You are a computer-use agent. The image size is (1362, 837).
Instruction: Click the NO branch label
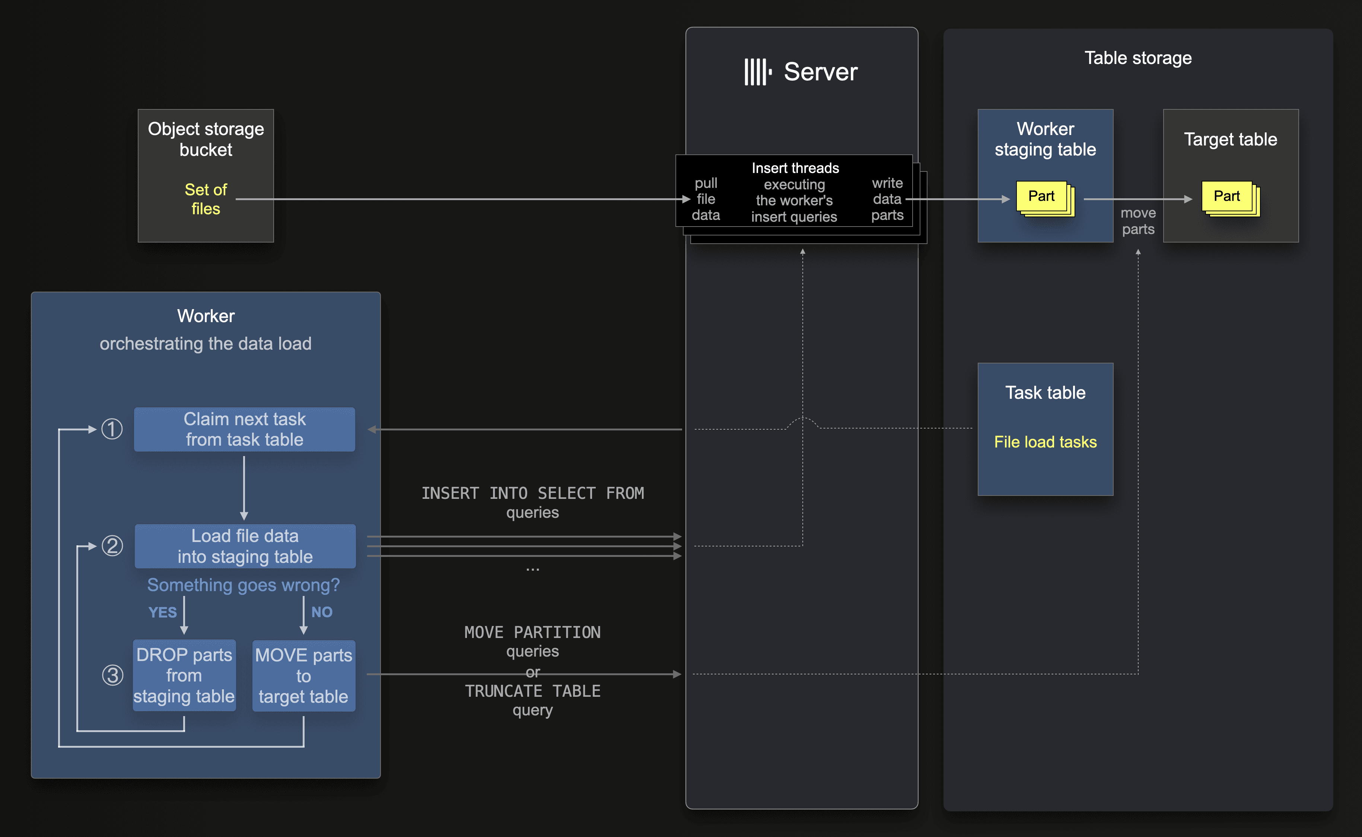321,612
